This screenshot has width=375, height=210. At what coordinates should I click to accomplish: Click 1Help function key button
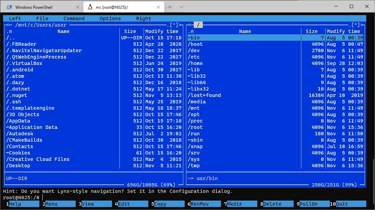23,204
